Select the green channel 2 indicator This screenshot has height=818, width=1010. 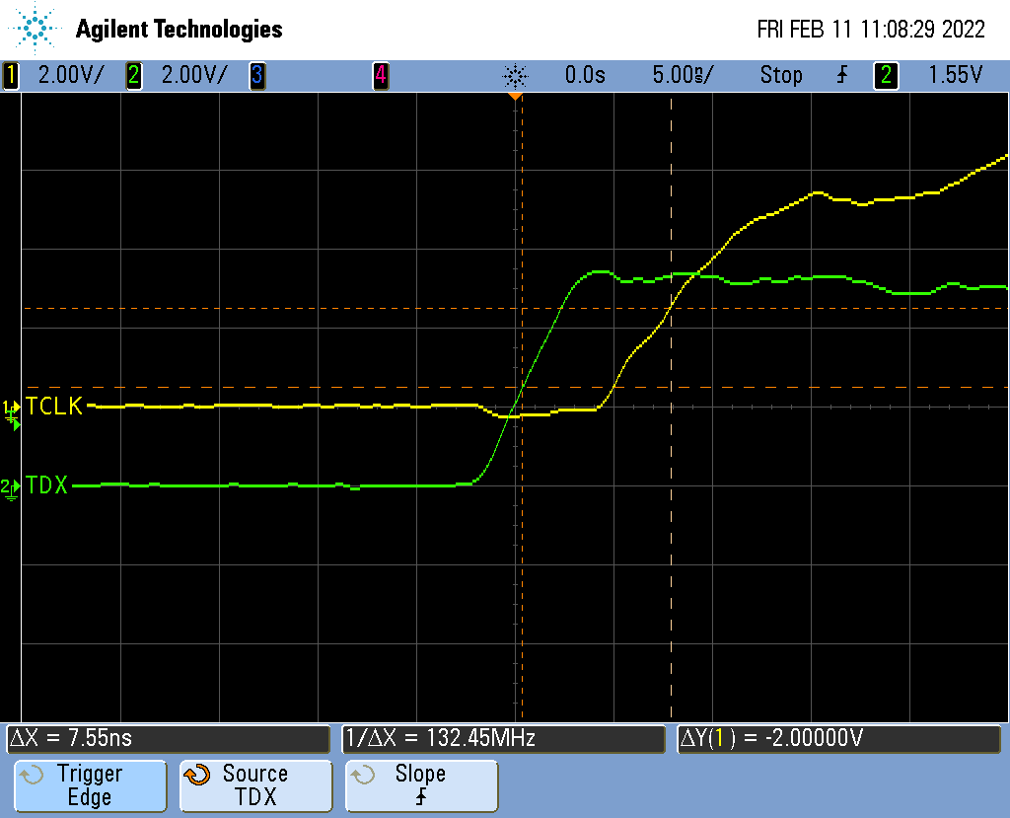coord(134,75)
